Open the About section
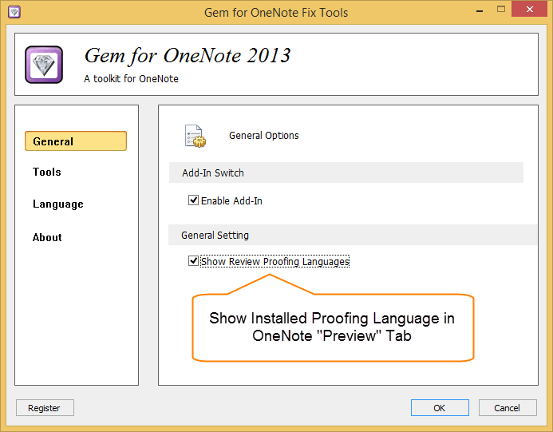Screen dimensions: 553x432 pos(47,237)
